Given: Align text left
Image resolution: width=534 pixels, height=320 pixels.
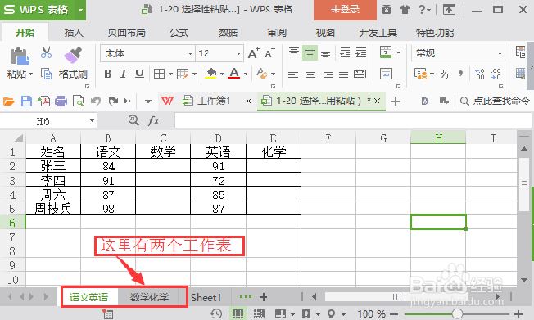Looking at the screenshot, I should tap(293, 74).
